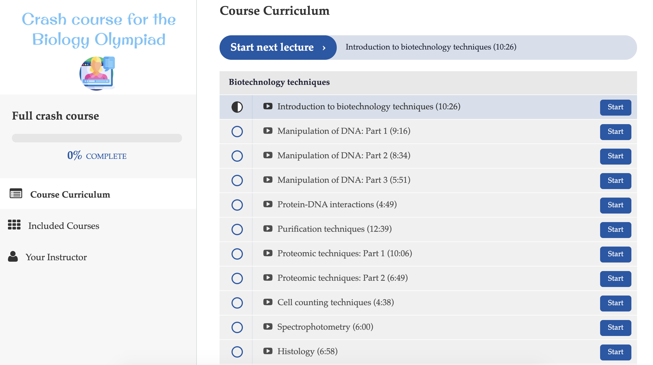Start the Cell counting techniques lecture

point(615,303)
